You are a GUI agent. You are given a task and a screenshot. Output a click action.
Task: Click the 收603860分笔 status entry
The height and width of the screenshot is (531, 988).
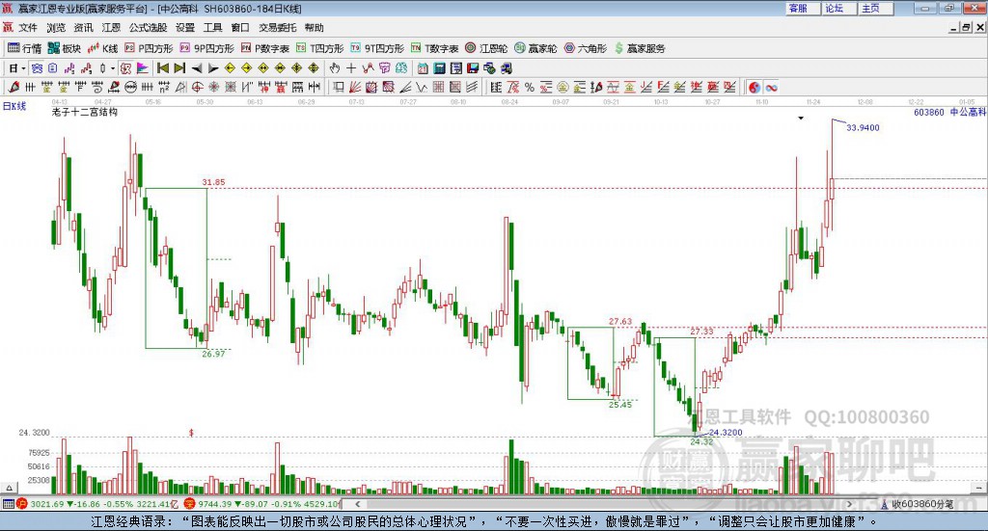click(918, 504)
